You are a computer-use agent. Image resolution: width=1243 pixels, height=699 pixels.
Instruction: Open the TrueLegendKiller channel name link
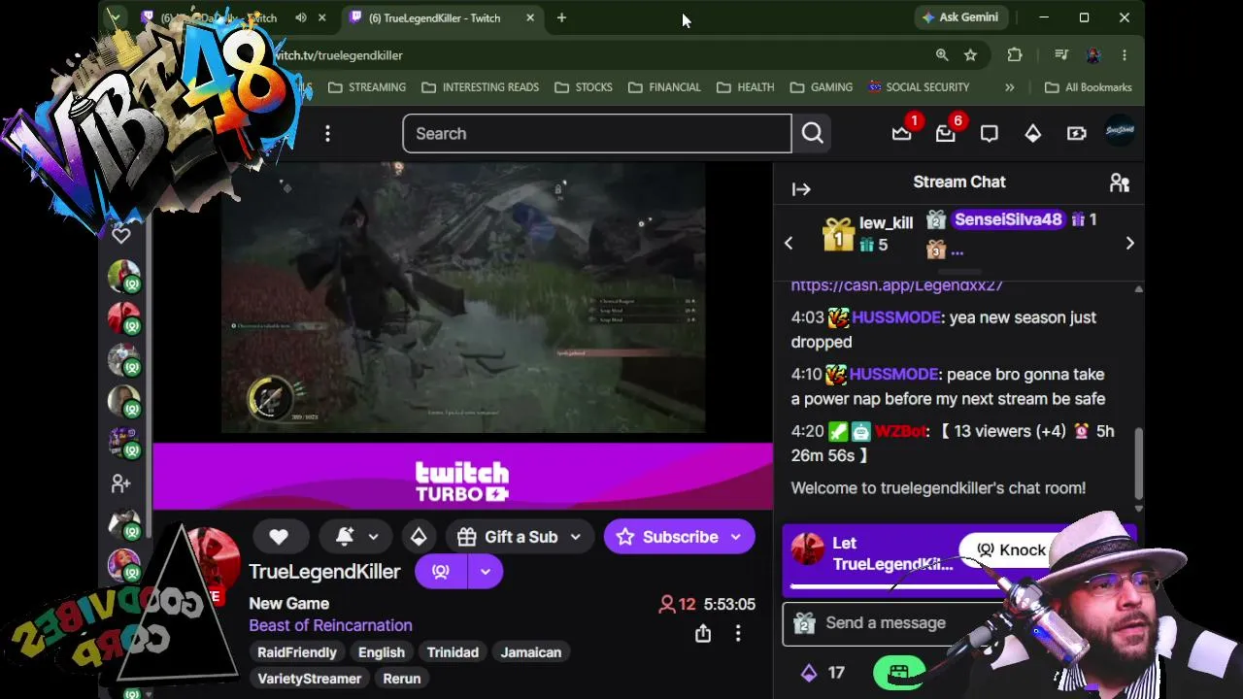pyautogui.click(x=324, y=572)
